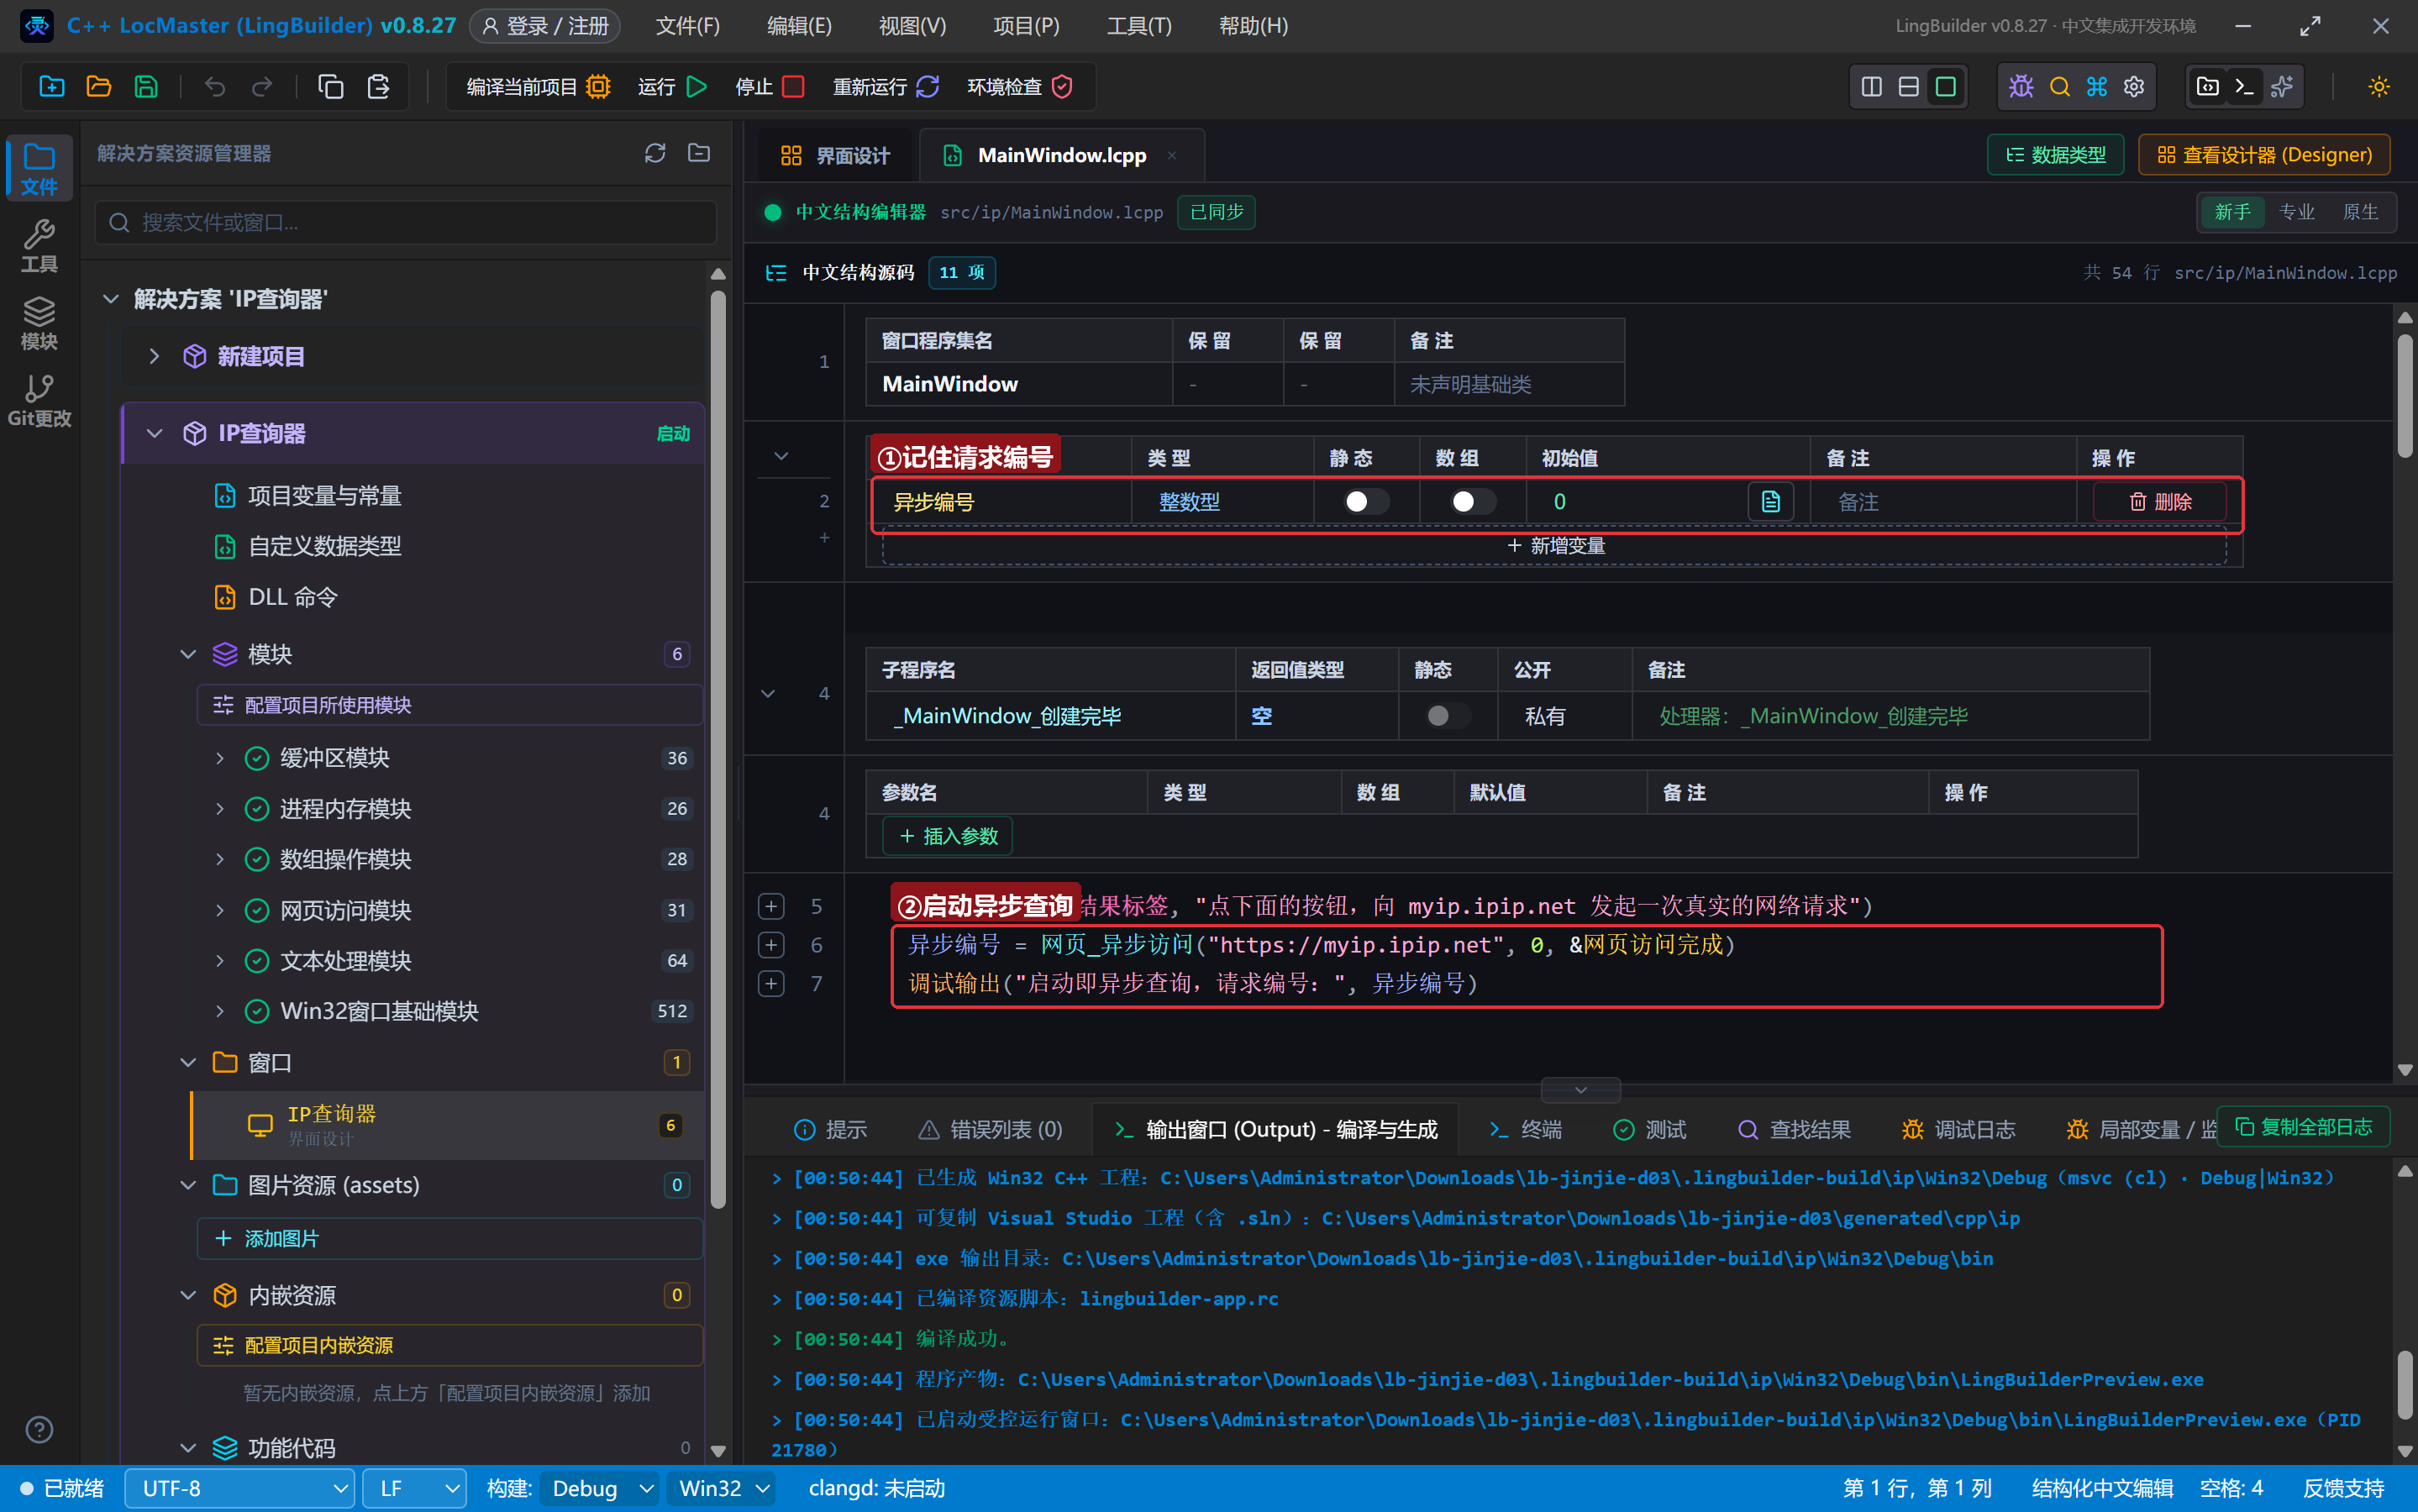Click the solution explorer vertical scrollbar
The width and height of the screenshot is (2418, 1512).
tap(718, 750)
